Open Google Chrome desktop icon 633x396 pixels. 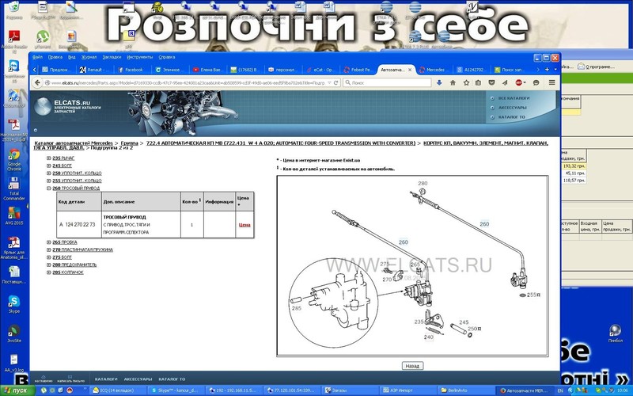tap(14, 160)
